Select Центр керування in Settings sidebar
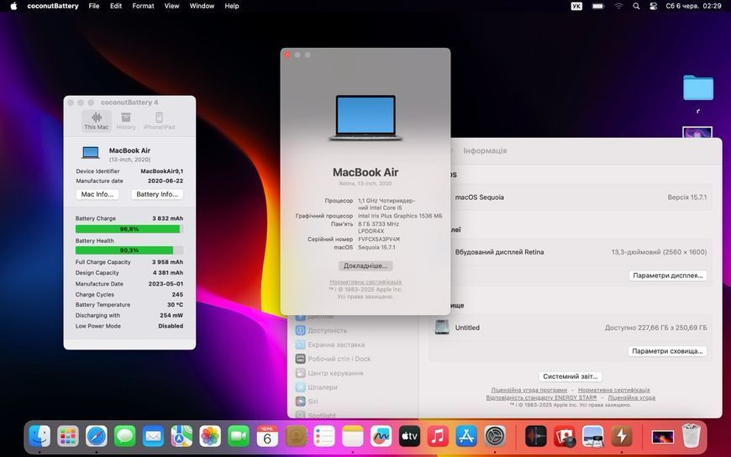731x457 pixels. [335, 373]
